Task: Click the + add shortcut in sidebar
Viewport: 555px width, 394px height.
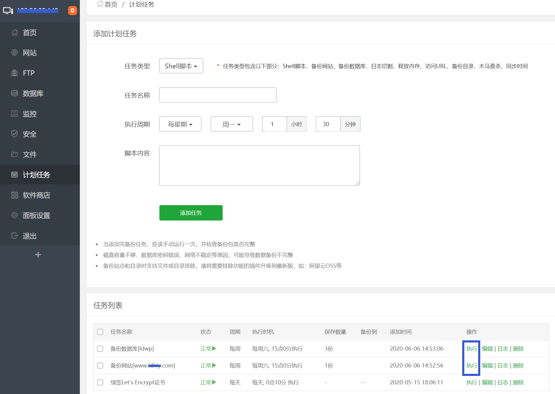Action: [38, 255]
